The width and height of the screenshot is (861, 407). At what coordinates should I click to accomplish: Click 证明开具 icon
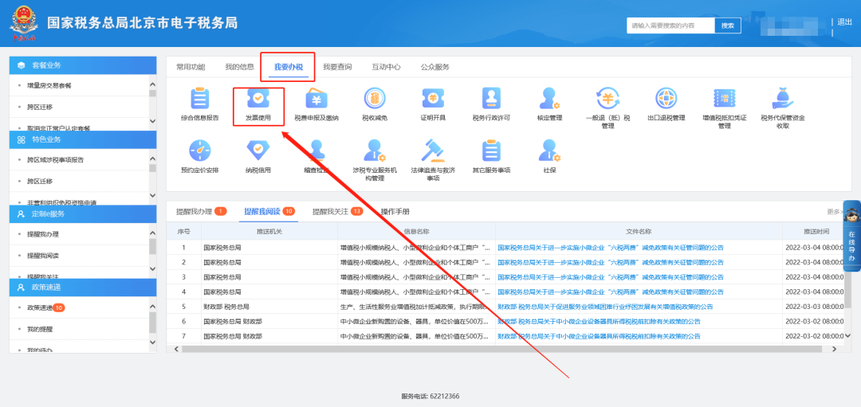click(x=433, y=100)
